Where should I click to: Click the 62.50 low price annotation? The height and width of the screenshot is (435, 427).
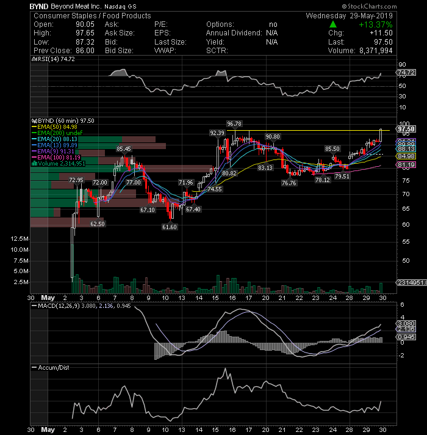tap(98, 224)
